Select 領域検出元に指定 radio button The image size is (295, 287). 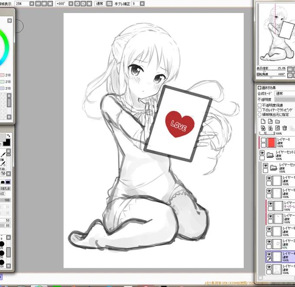pyautogui.click(x=259, y=115)
